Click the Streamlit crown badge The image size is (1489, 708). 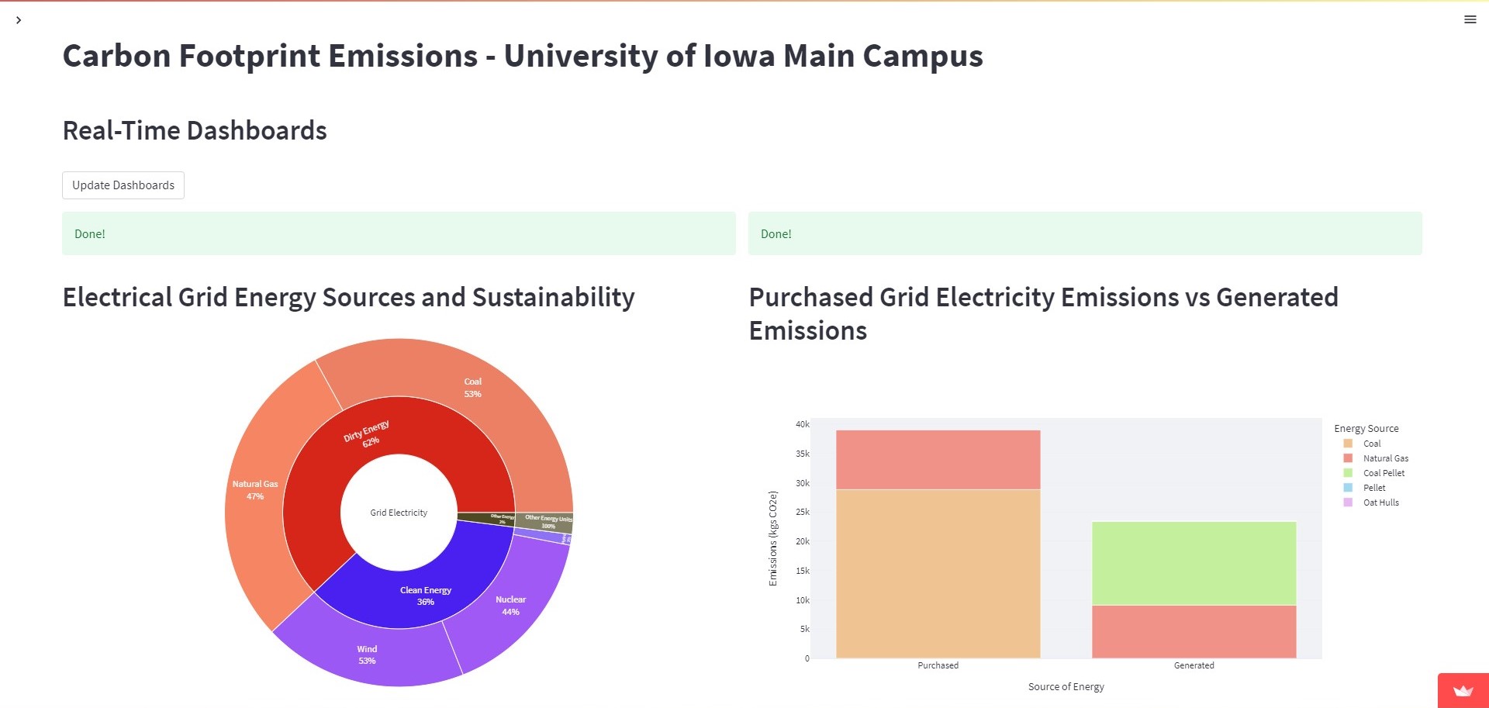1461,689
